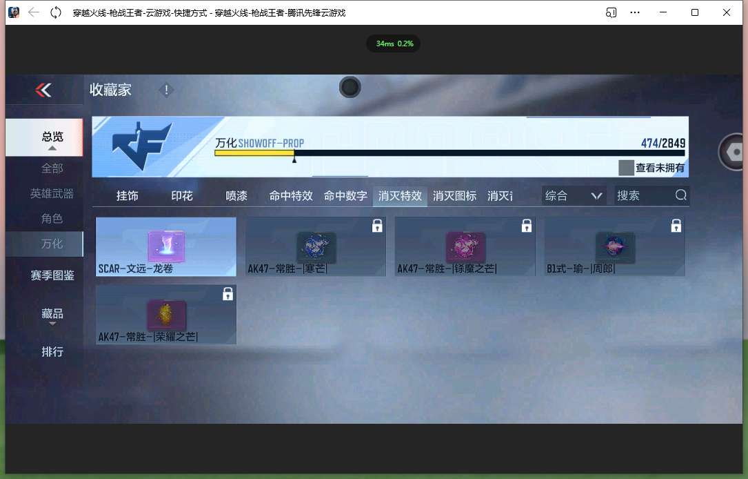
Task: Click the magnifier search icon
Action: [x=680, y=195]
